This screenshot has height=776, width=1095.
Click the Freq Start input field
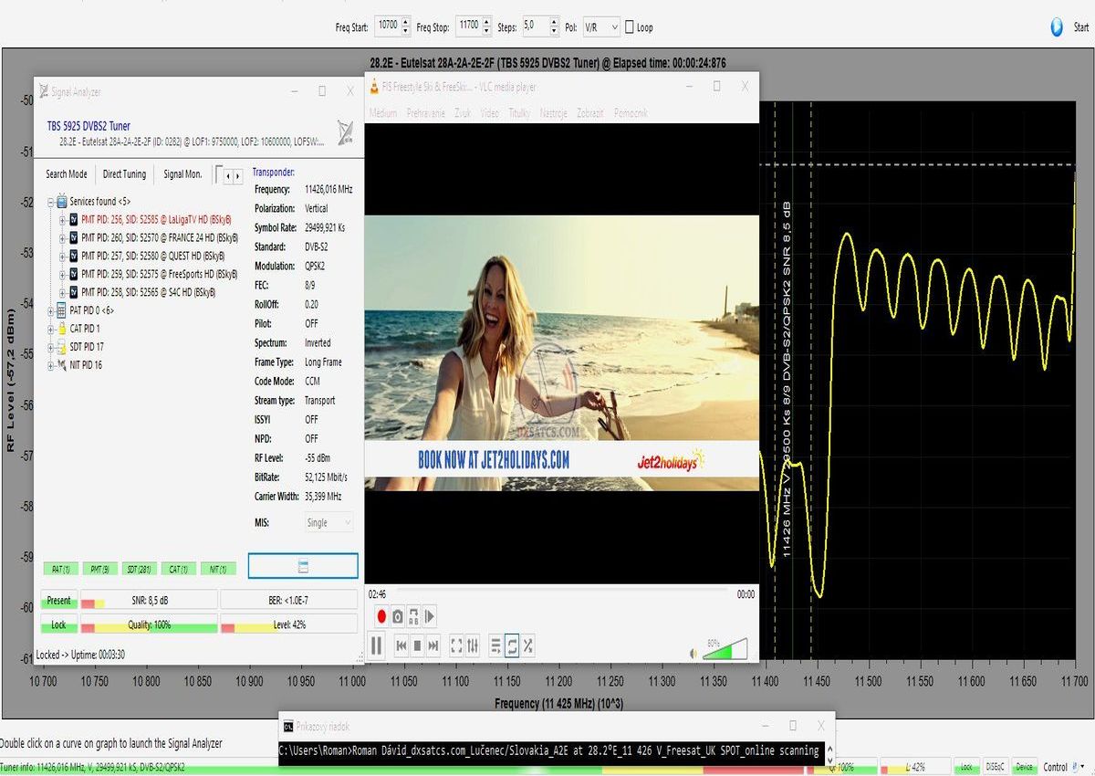tap(386, 27)
